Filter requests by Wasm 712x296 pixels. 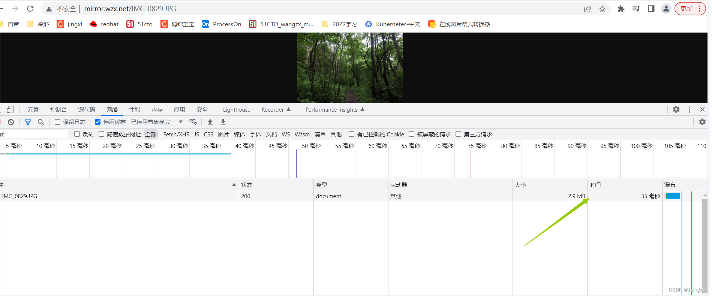(x=302, y=134)
